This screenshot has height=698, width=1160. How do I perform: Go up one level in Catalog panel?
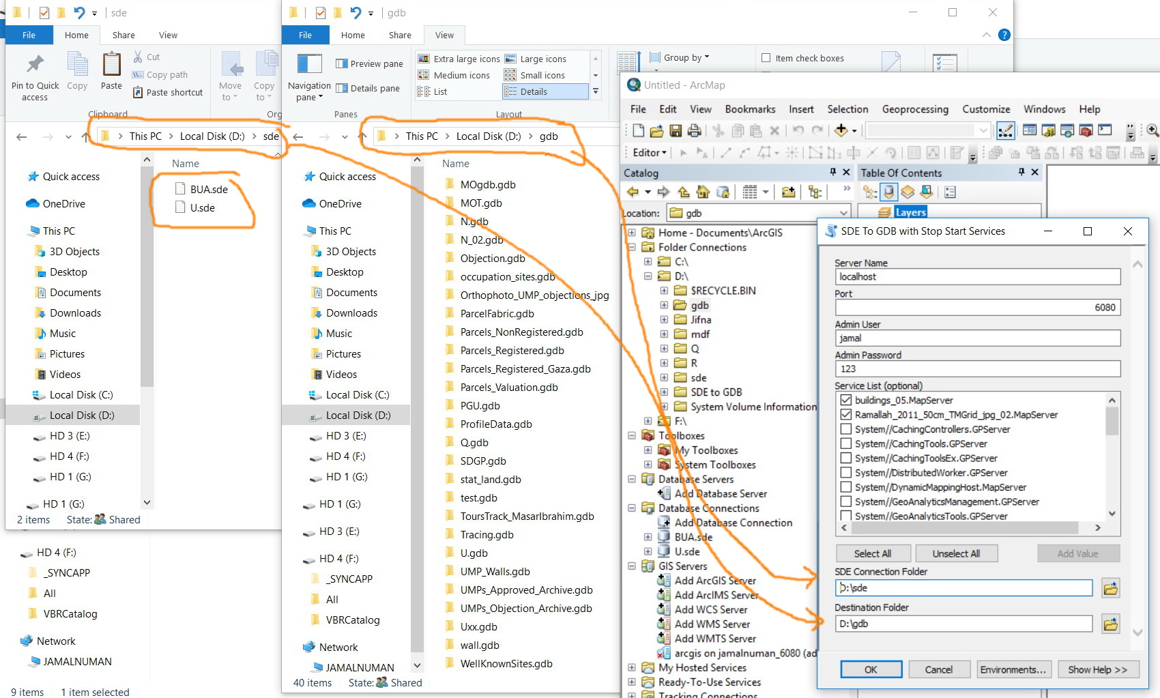pos(684,192)
